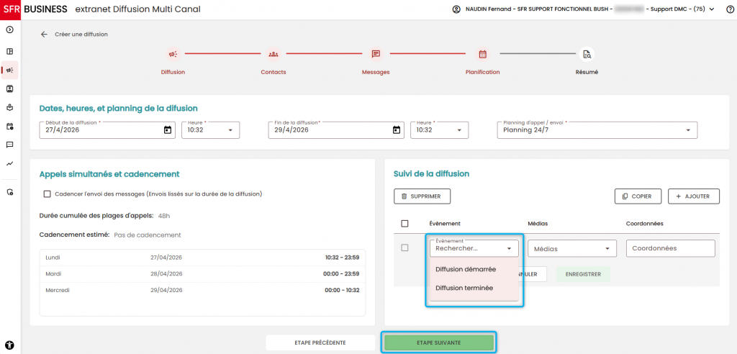737x354 pixels.
Task: Click the Diffusion step megaphone icon
Action: pyautogui.click(x=173, y=54)
